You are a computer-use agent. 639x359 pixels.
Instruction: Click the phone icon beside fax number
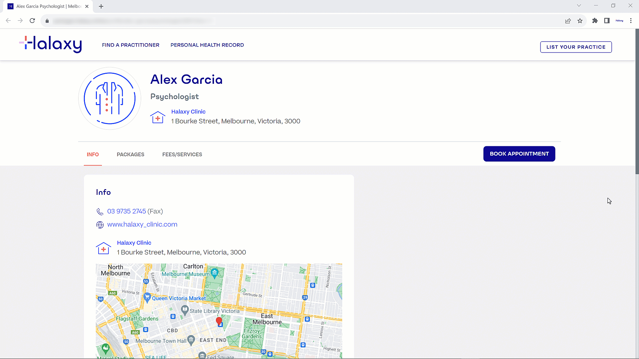click(x=100, y=212)
